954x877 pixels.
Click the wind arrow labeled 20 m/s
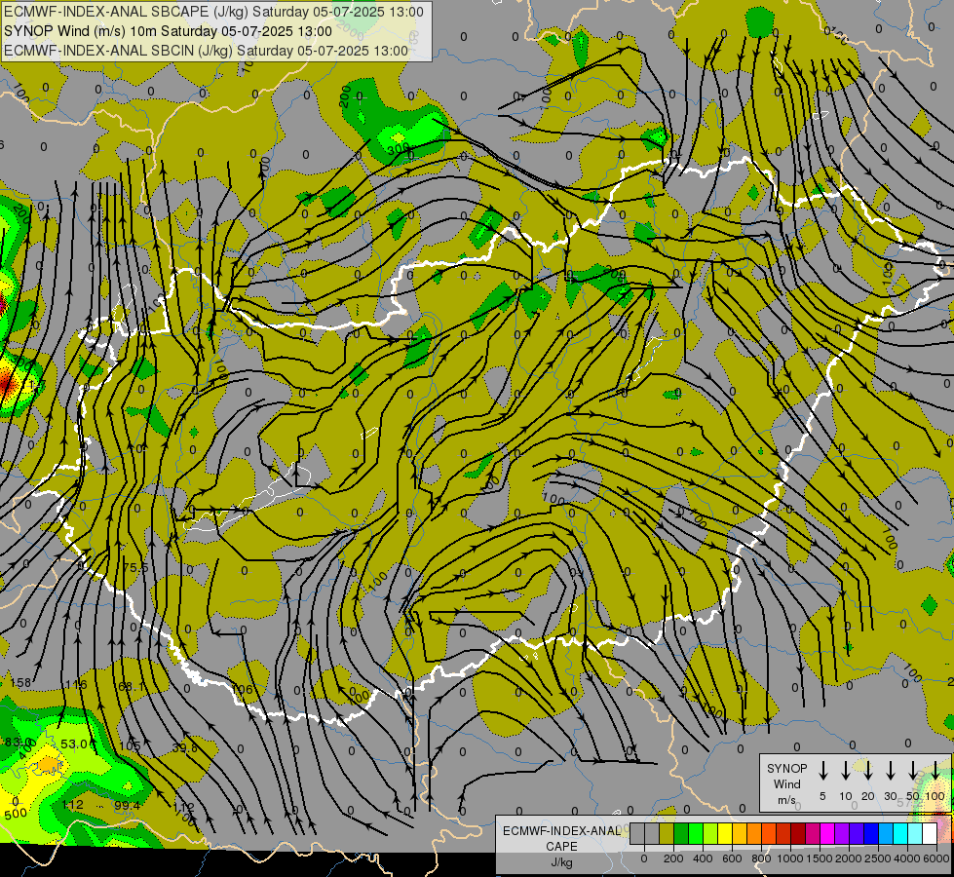[x=867, y=771]
